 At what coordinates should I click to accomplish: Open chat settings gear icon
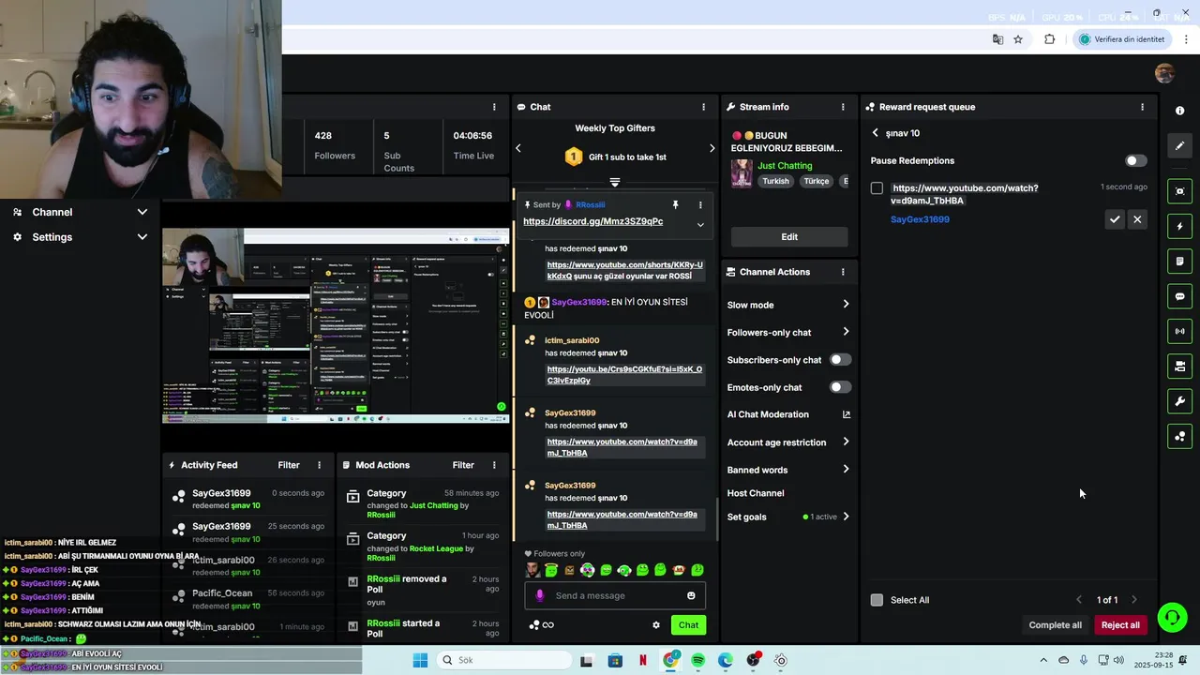point(656,625)
